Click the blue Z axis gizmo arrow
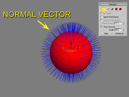 [71, 43]
